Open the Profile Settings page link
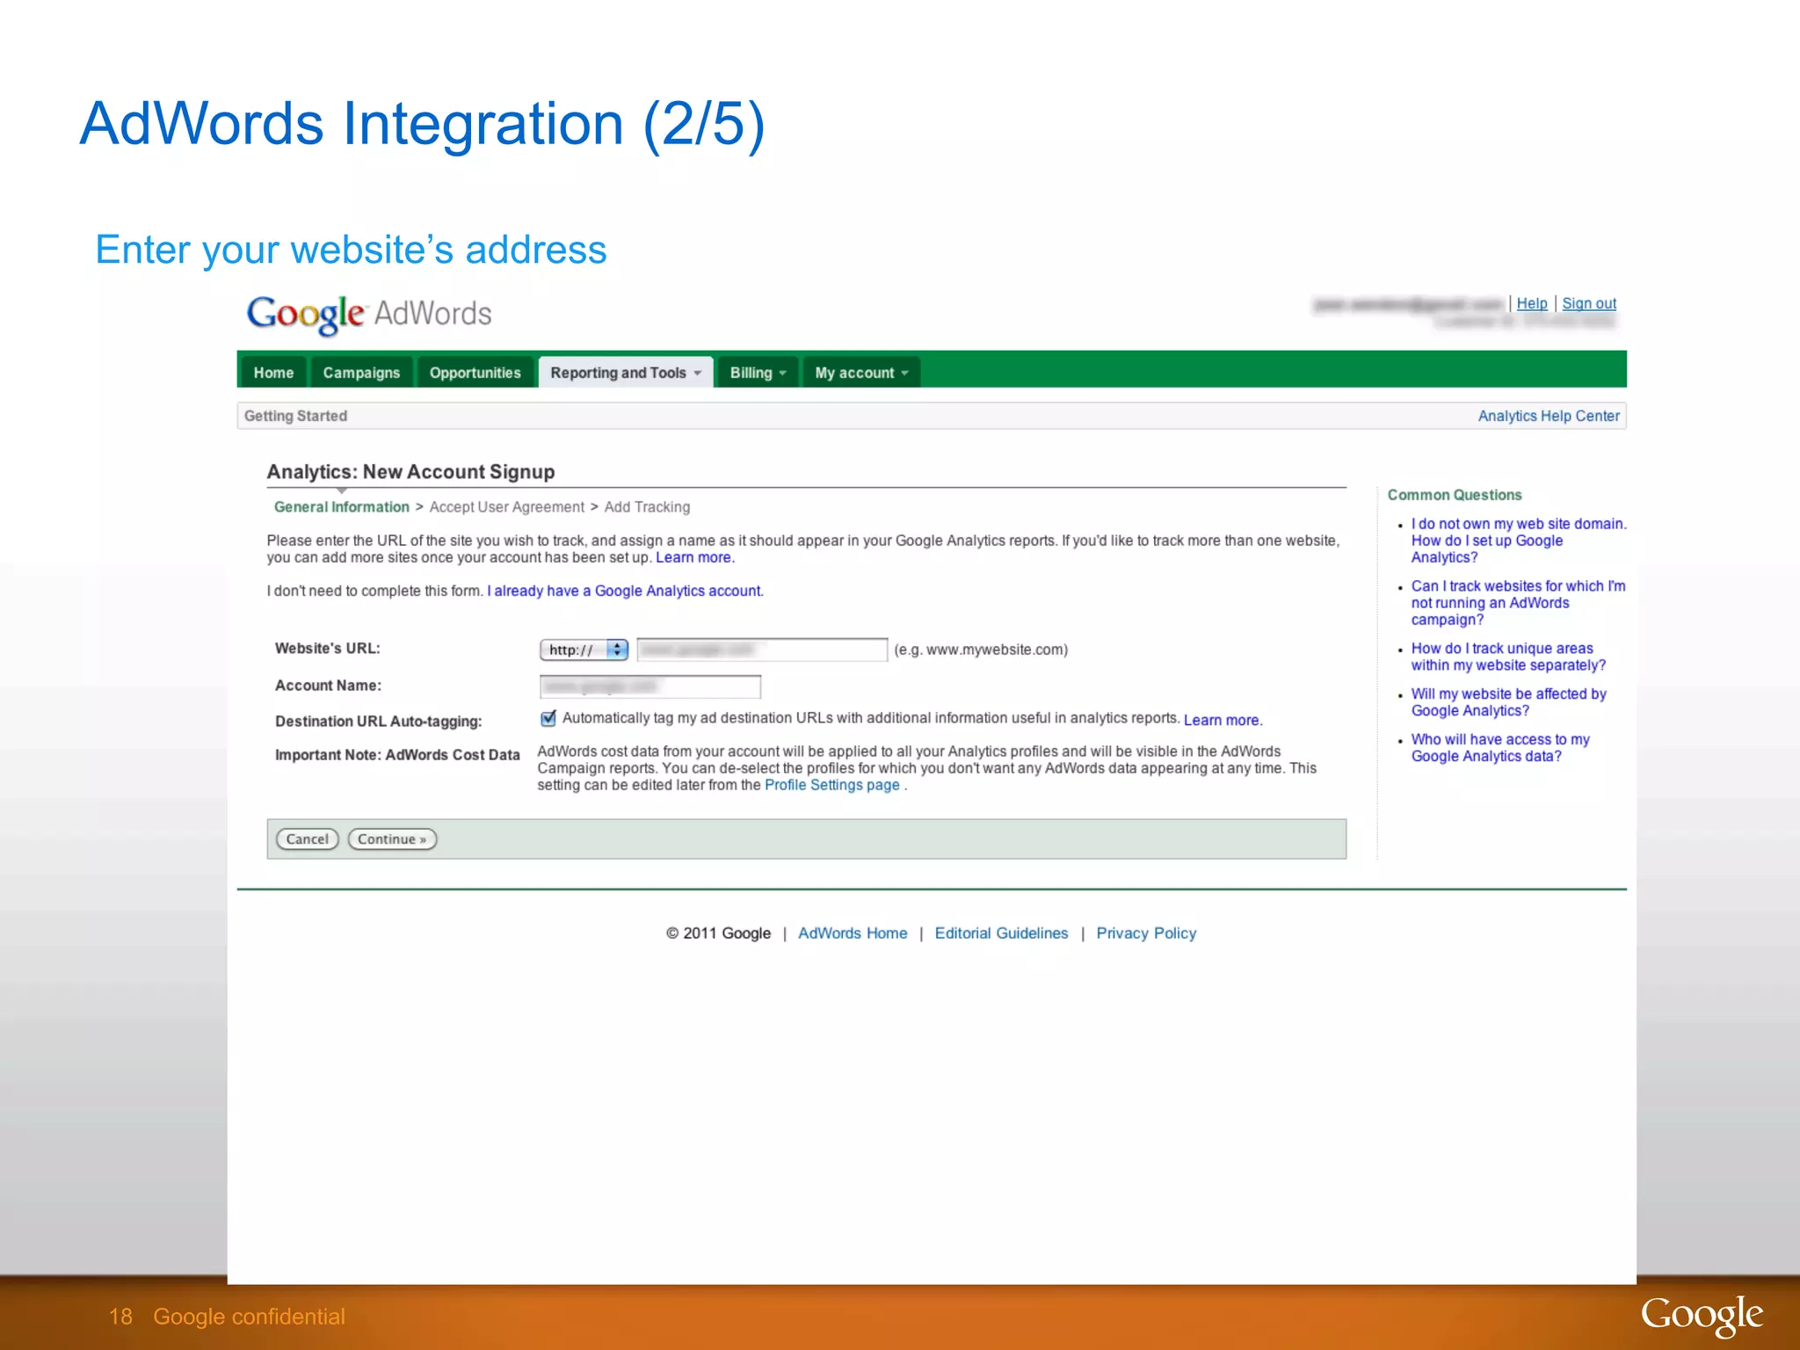This screenshot has width=1800, height=1350. pyautogui.click(x=831, y=785)
